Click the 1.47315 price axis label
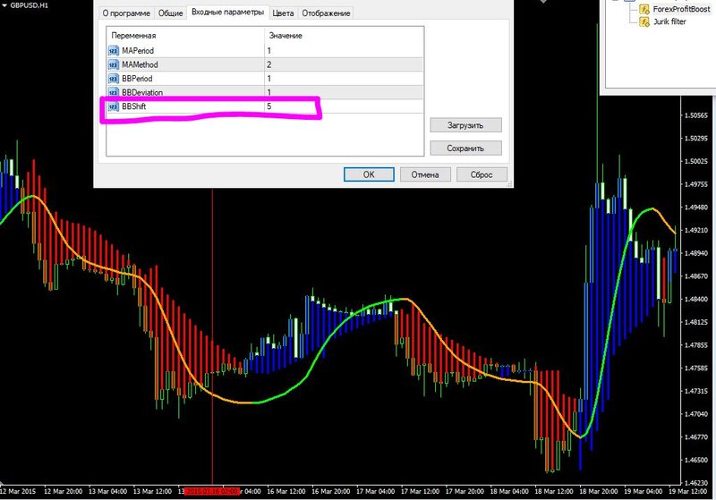 pyautogui.click(x=697, y=391)
